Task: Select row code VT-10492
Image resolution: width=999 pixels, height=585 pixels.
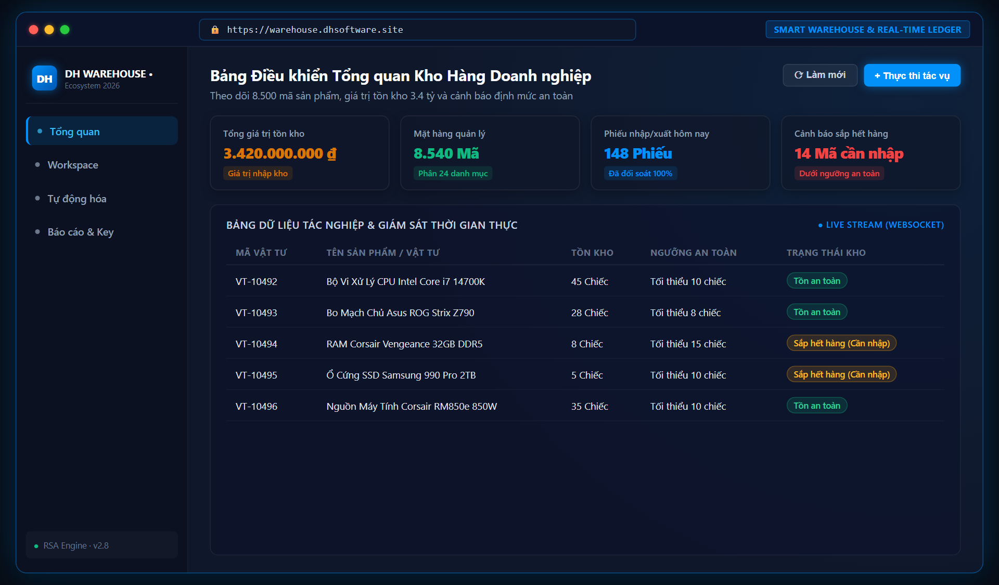Action: tap(257, 281)
